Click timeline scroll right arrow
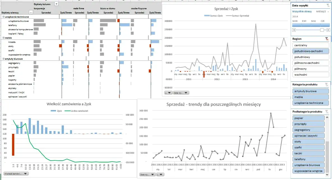The height and width of the screenshot is (180, 332). (328, 30)
